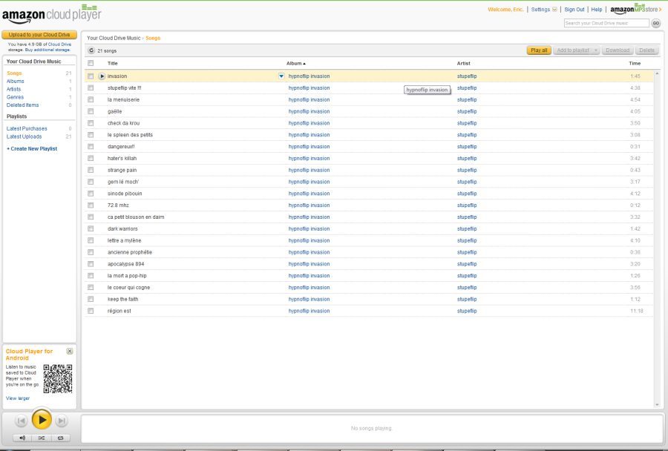668x451 pixels.
Task: Toggle shuffle playback mode
Action: (41, 438)
